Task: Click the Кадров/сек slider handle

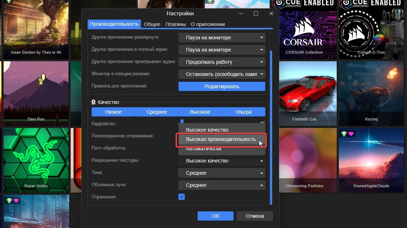Action: (x=182, y=121)
